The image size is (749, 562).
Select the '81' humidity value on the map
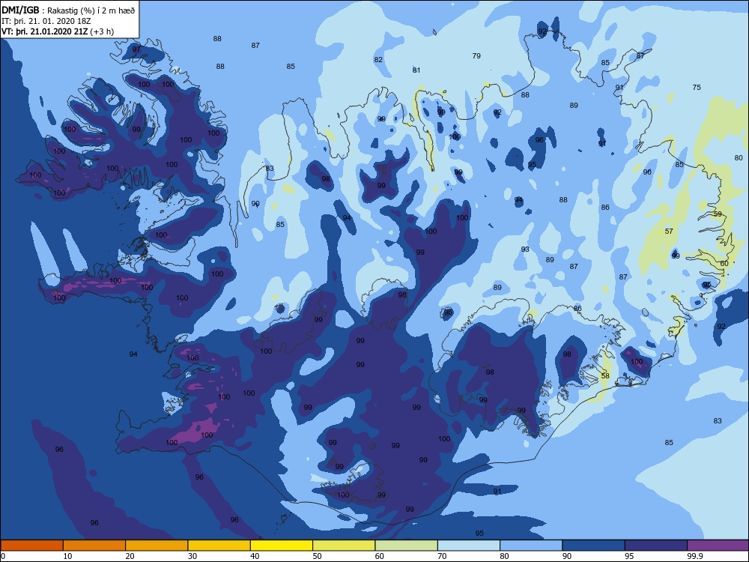coord(416,70)
